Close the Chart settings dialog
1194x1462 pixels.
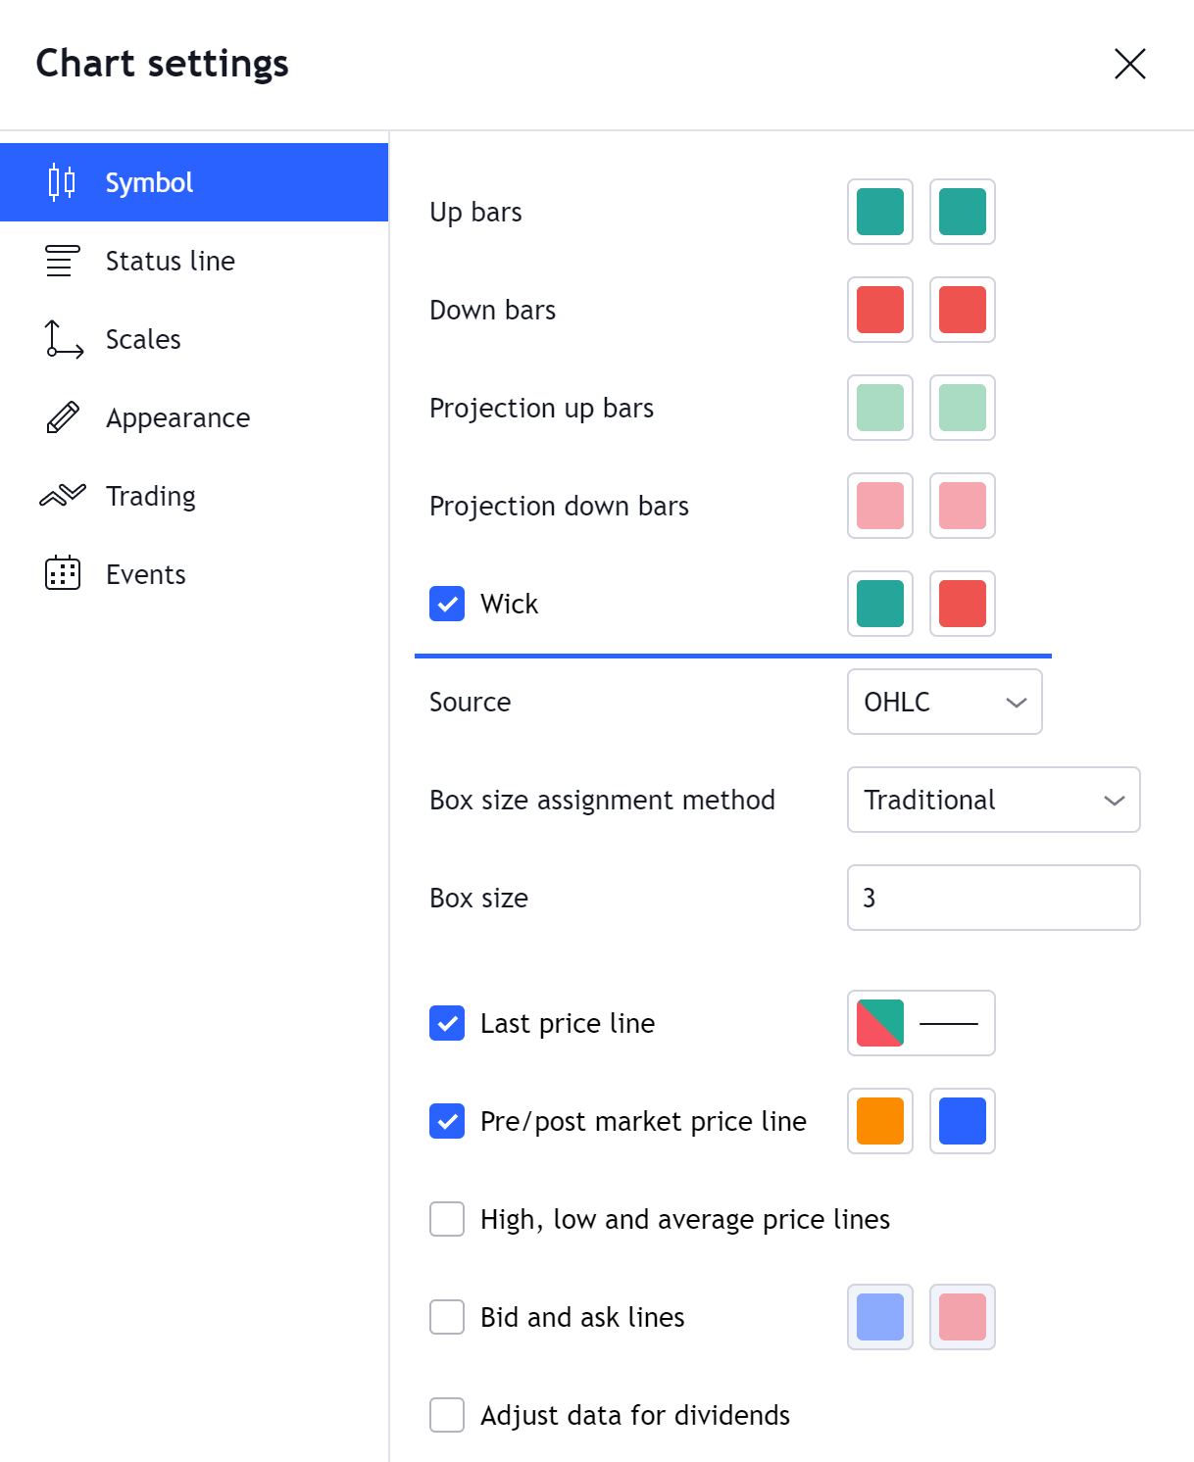[x=1129, y=64]
